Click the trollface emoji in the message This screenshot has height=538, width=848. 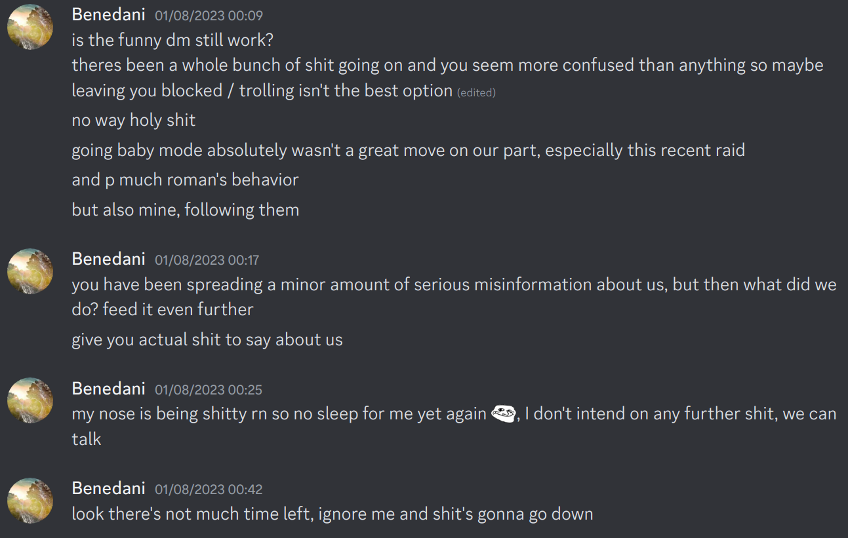tap(503, 414)
